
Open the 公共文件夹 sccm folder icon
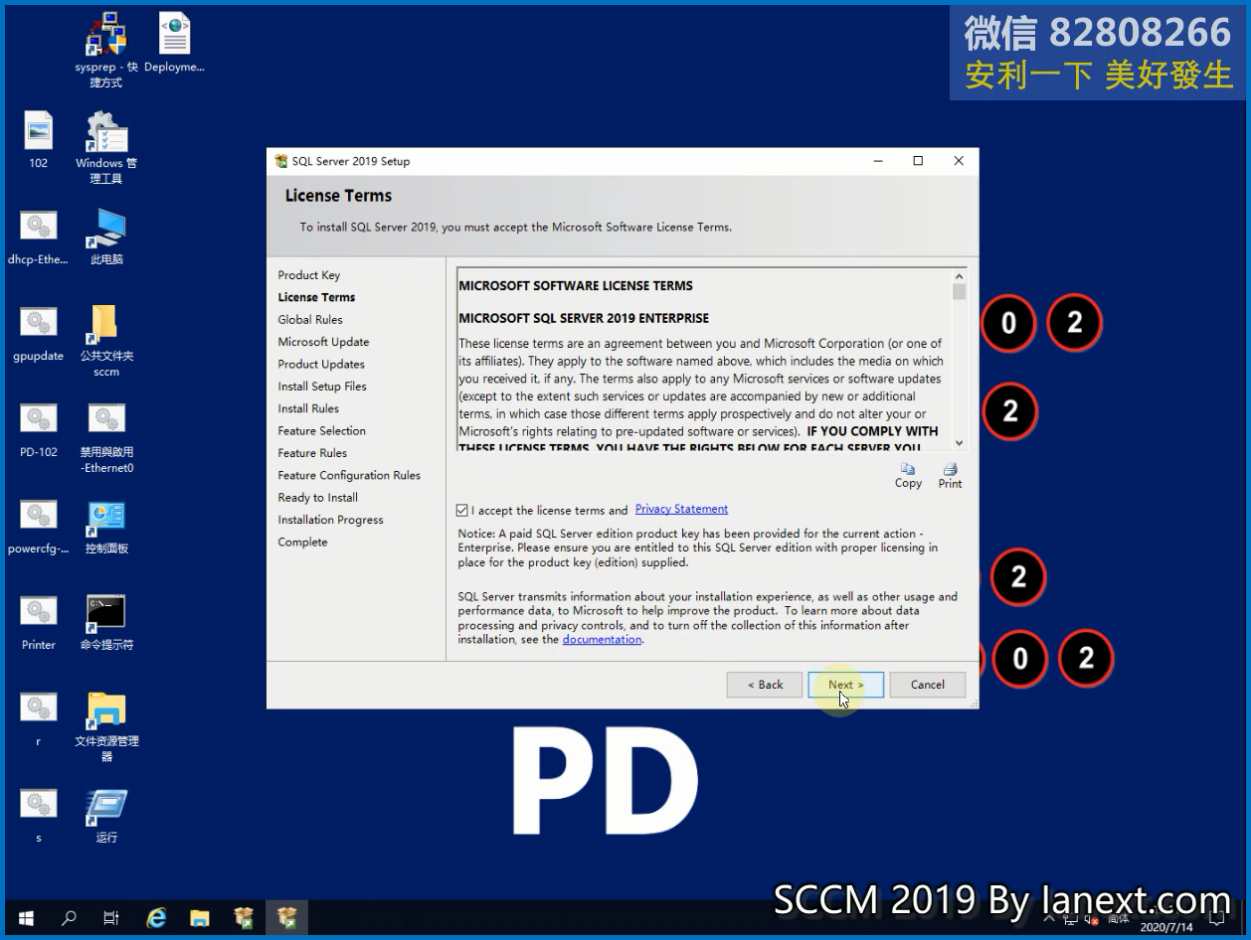(106, 341)
